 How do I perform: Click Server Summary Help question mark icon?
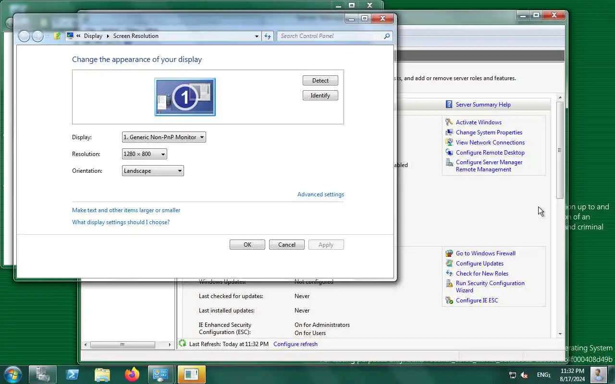(x=449, y=105)
